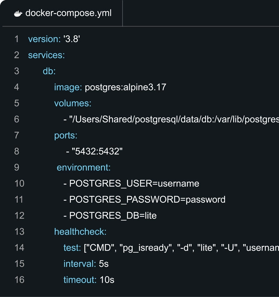
Task: Place cursor on the '3.8' version value
Action: (72, 39)
